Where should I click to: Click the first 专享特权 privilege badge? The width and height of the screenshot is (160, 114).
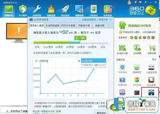click(x=132, y=38)
